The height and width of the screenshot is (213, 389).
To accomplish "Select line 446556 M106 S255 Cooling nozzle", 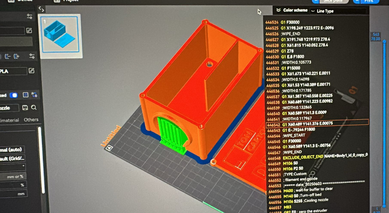I will pos(298,201).
